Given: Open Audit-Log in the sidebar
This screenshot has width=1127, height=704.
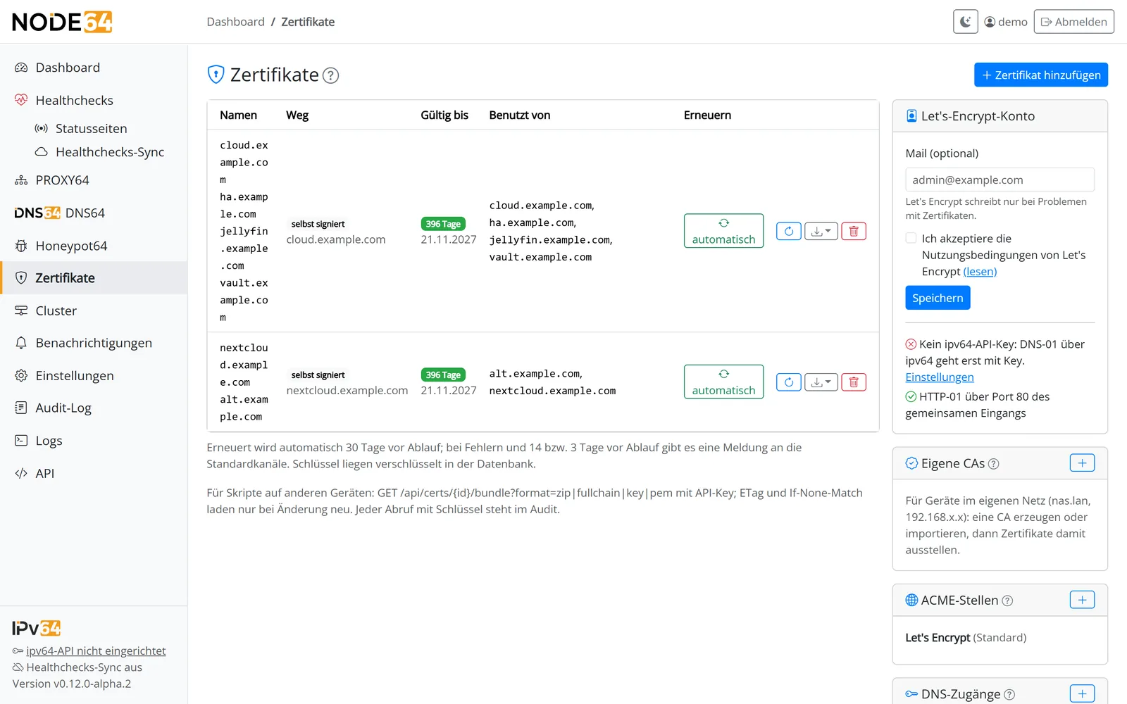Looking at the screenshot, I should coord(94,408).
